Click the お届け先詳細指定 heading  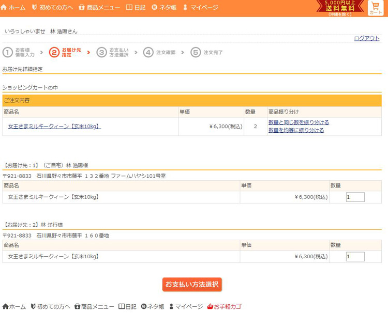coord(23,69)
